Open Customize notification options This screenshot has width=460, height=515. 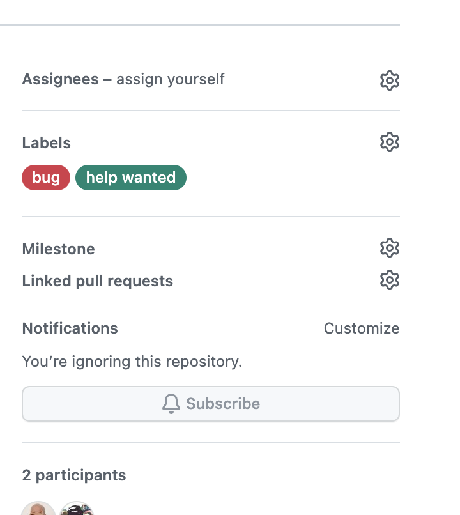click(x=362, y=328)
